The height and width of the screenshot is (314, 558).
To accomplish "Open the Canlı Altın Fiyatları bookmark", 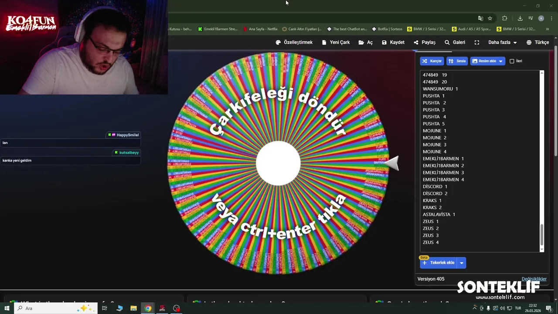I will pos(302,29).
